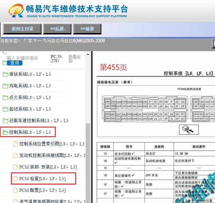This screenshot has height=203, width=215.
Task: Open PCM 拆卸/安装 document
Action: 48,167
